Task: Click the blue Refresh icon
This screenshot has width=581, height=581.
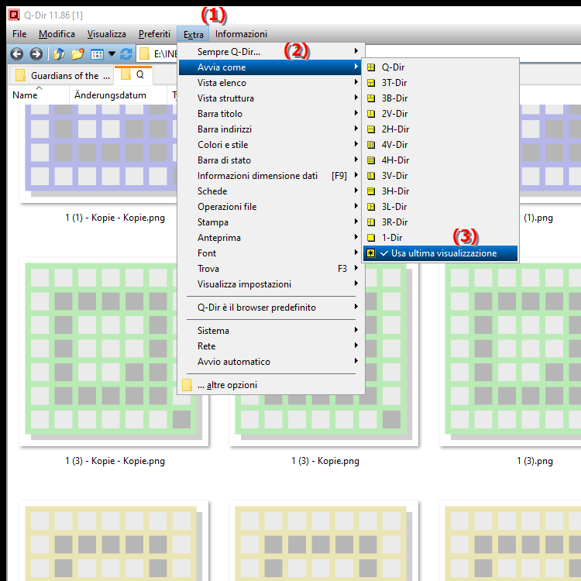Action: point(126,54)
